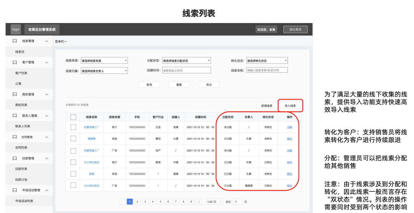Go to page 9 in pagination
Image resolution: width=414 pixels, height=213 pixels.
(x=191, y=202)
